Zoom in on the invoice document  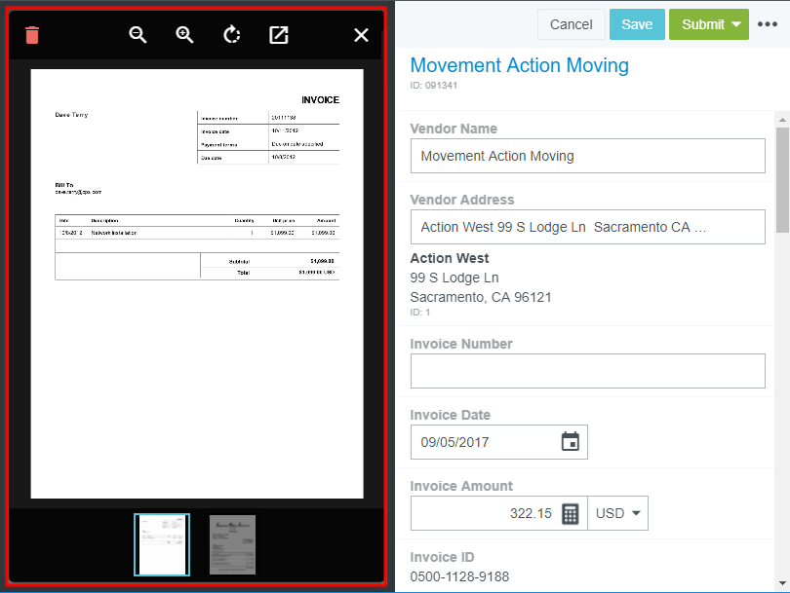(185, 35)
